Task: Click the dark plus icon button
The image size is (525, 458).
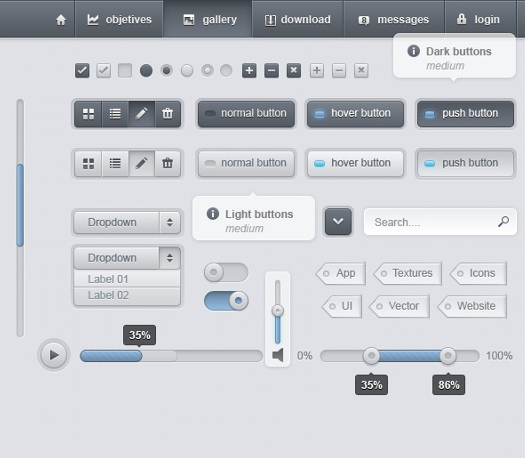Action: (x=249, y=70)
